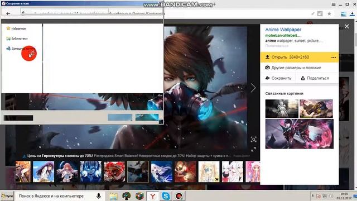Select the white-haired red-scarf character thumbnail
Image resolution: width=357 pixels, height=201 pixels.
(233, 171)
